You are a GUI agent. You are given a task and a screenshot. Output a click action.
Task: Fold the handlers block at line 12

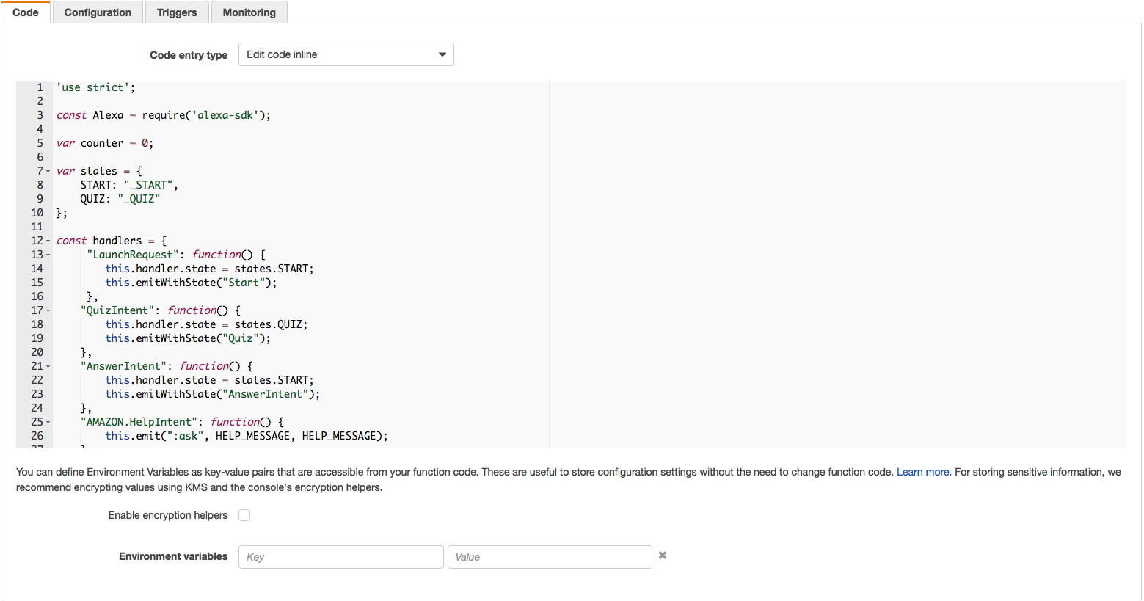tap(48, 241)
